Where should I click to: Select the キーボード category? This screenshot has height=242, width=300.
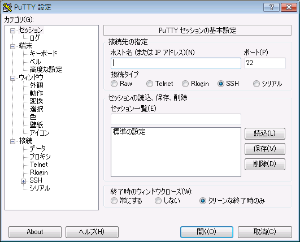coord(44,54)
